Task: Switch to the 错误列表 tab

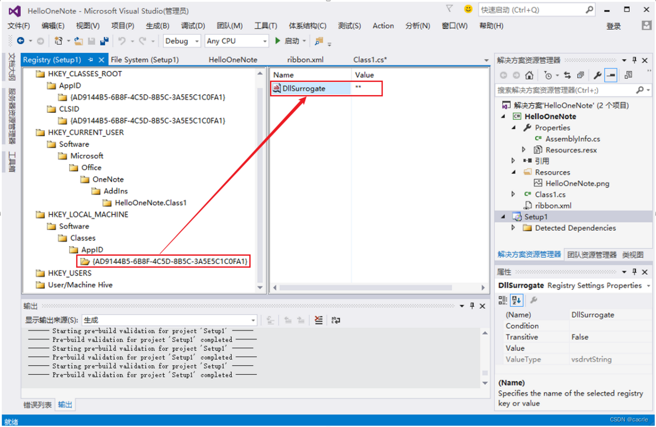Action: pos(38,404)
